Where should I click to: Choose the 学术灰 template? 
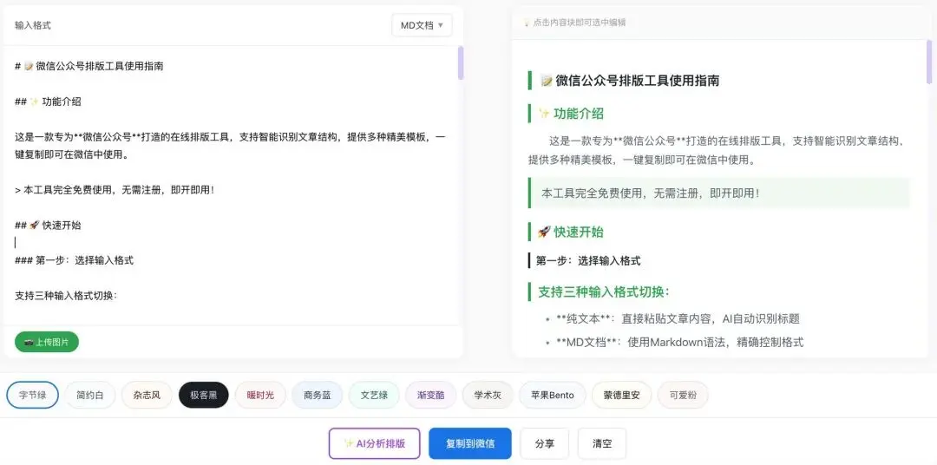tap(488, 395)
